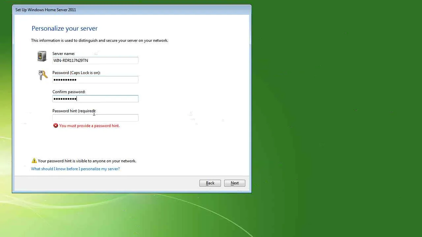This screenshot has height=237, width=422.
Task: Click the 'visible to anyone on your network' warning
Action: [87, 161]
